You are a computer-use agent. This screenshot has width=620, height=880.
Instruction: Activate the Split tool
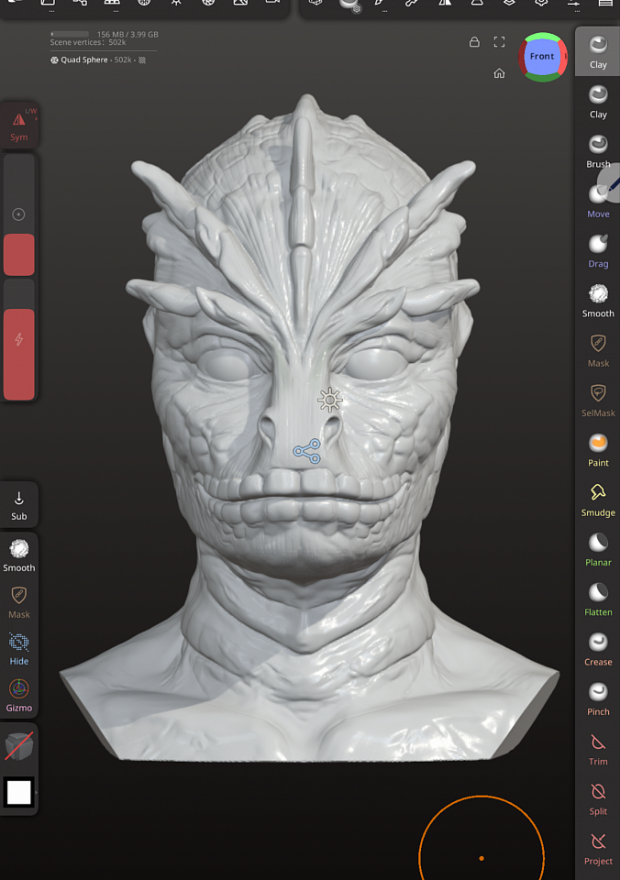coord(598,796)
